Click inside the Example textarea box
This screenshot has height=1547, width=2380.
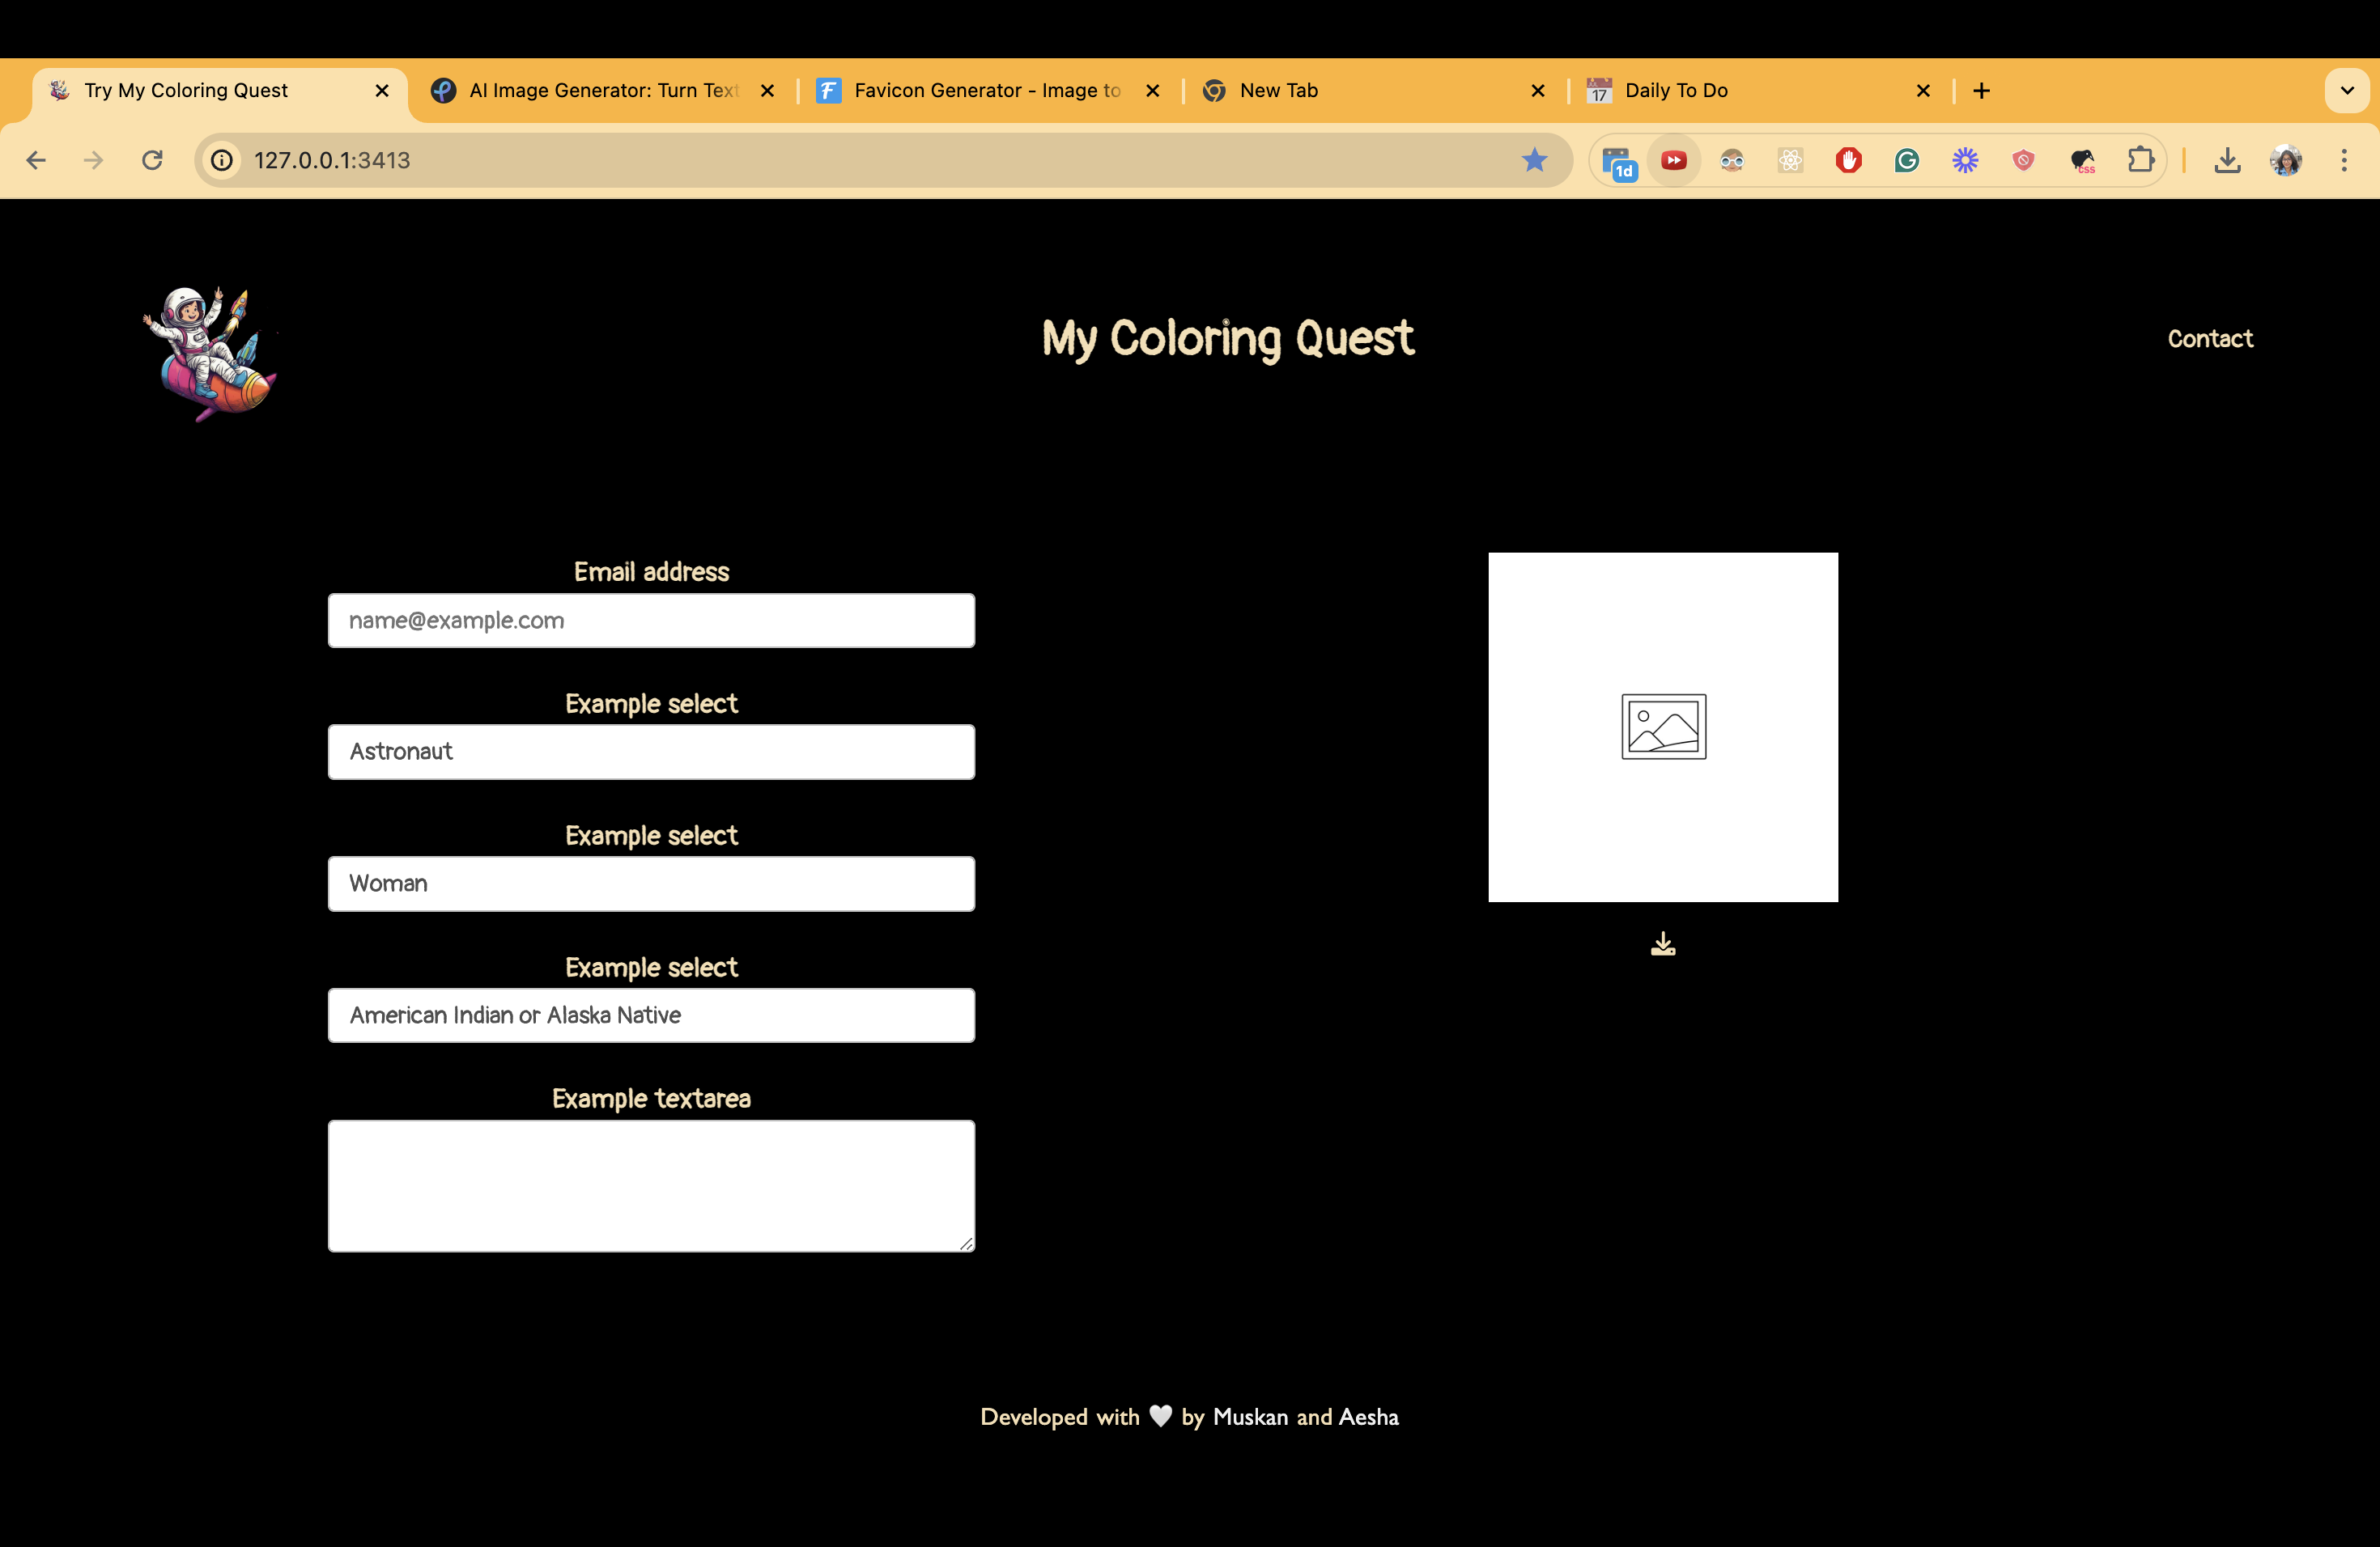click(x=651, y=1185)
